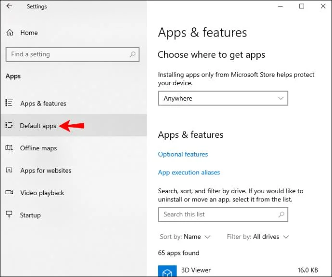This screenshot has height=277, width=332.
Task: Open Apps for websites page
Action: point(73,171)
